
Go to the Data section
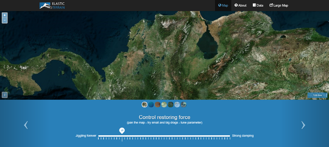[258, 6]
